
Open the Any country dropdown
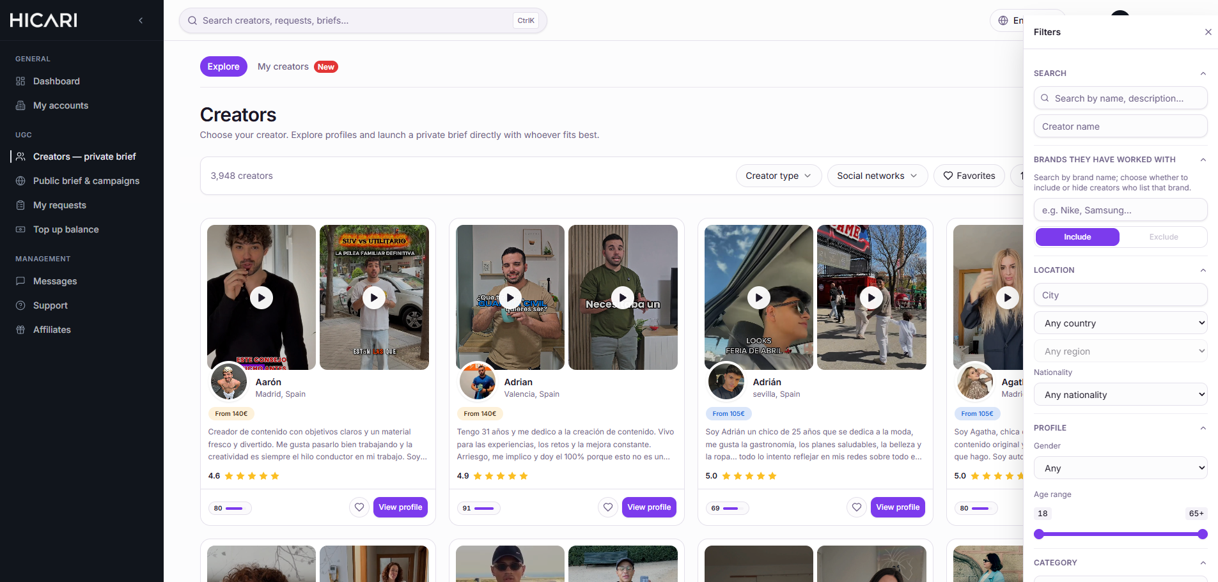1120,323
